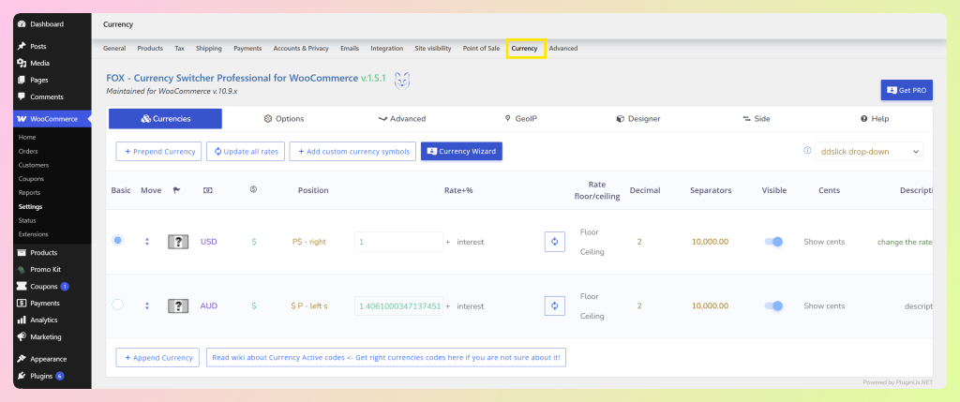Click the USD rate input field
The height and width of the screenshot is (402, 960).
(x=398, y=242)
